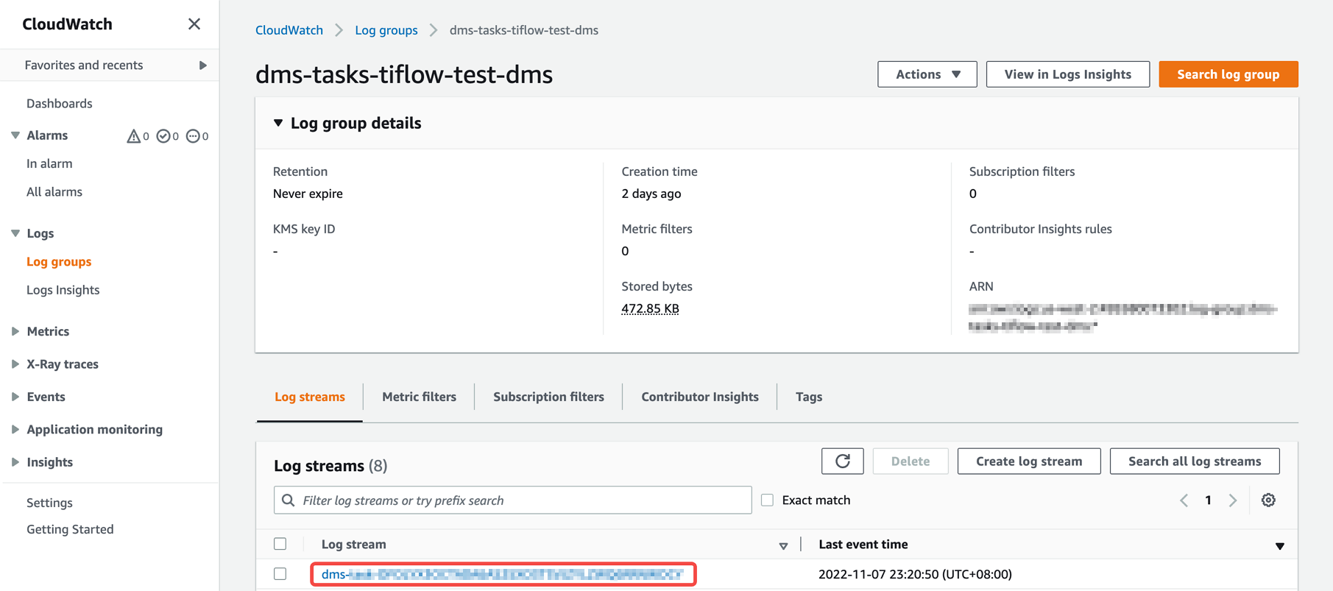This screenshot has height=591, width=1333.
Task: Expand Favorites and recents arrow
Action: (x=203, y=66)
